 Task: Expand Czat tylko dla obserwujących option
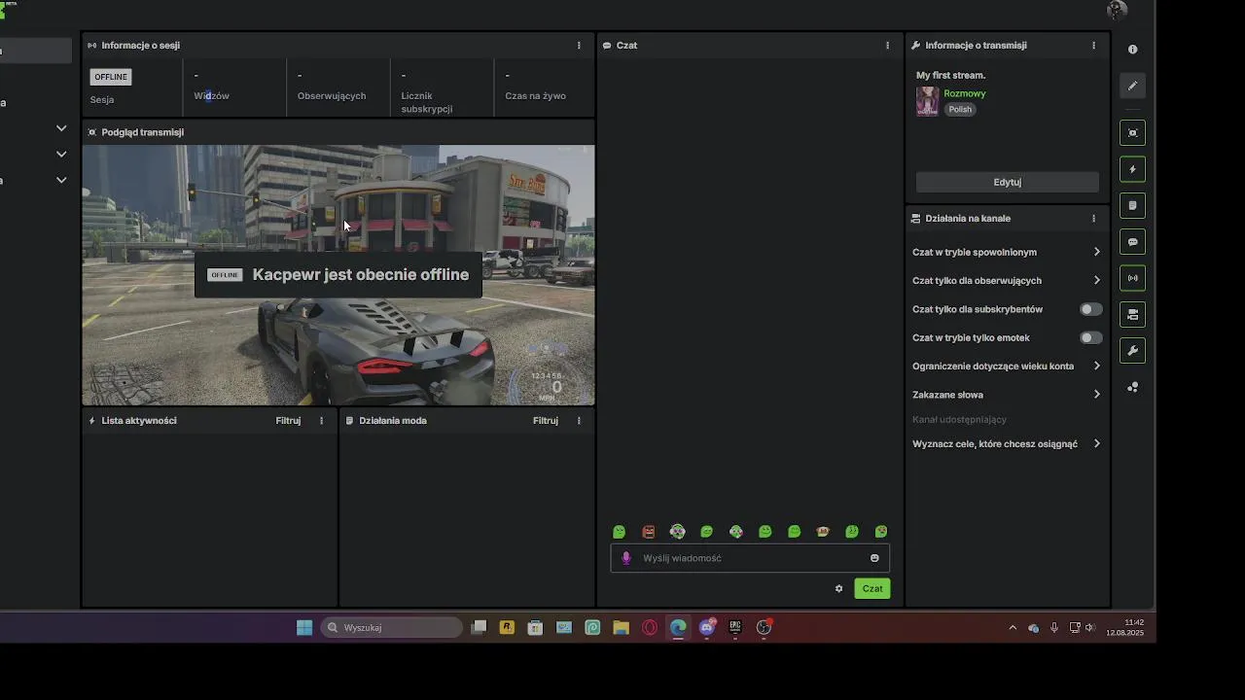pyautogui.click(x=1007, y=280)
